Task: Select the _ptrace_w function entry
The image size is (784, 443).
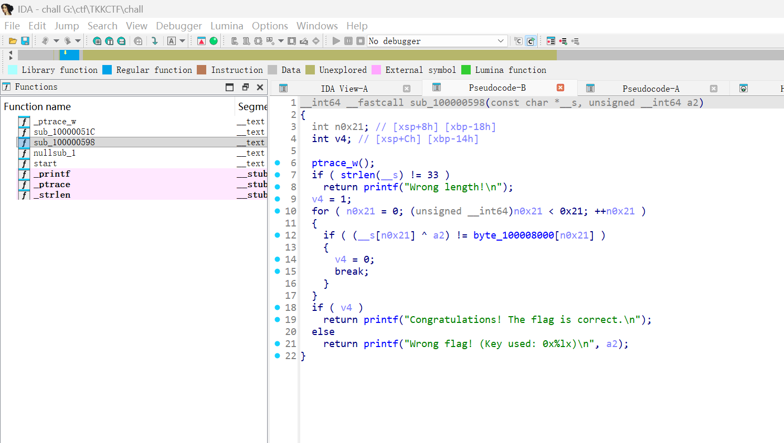Action: click(x=55, y=122)
